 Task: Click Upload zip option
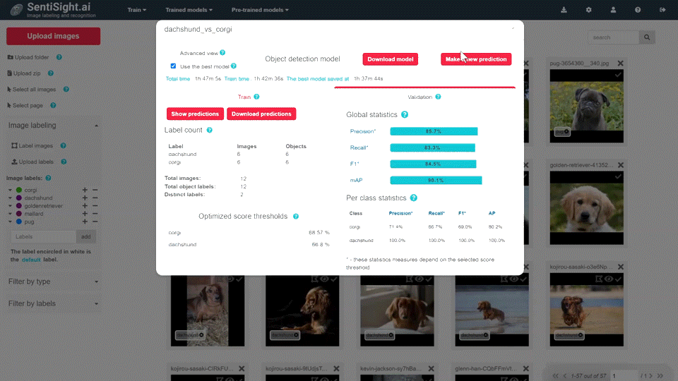24,73
